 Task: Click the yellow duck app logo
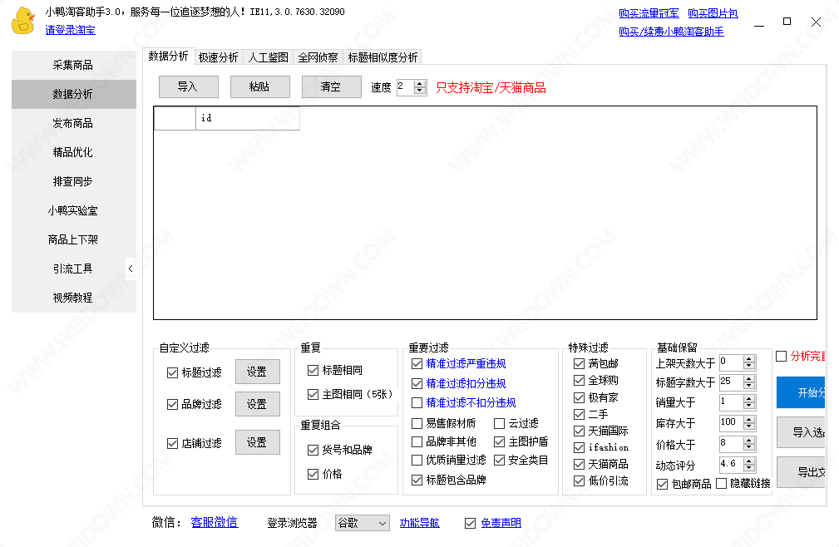22,21
